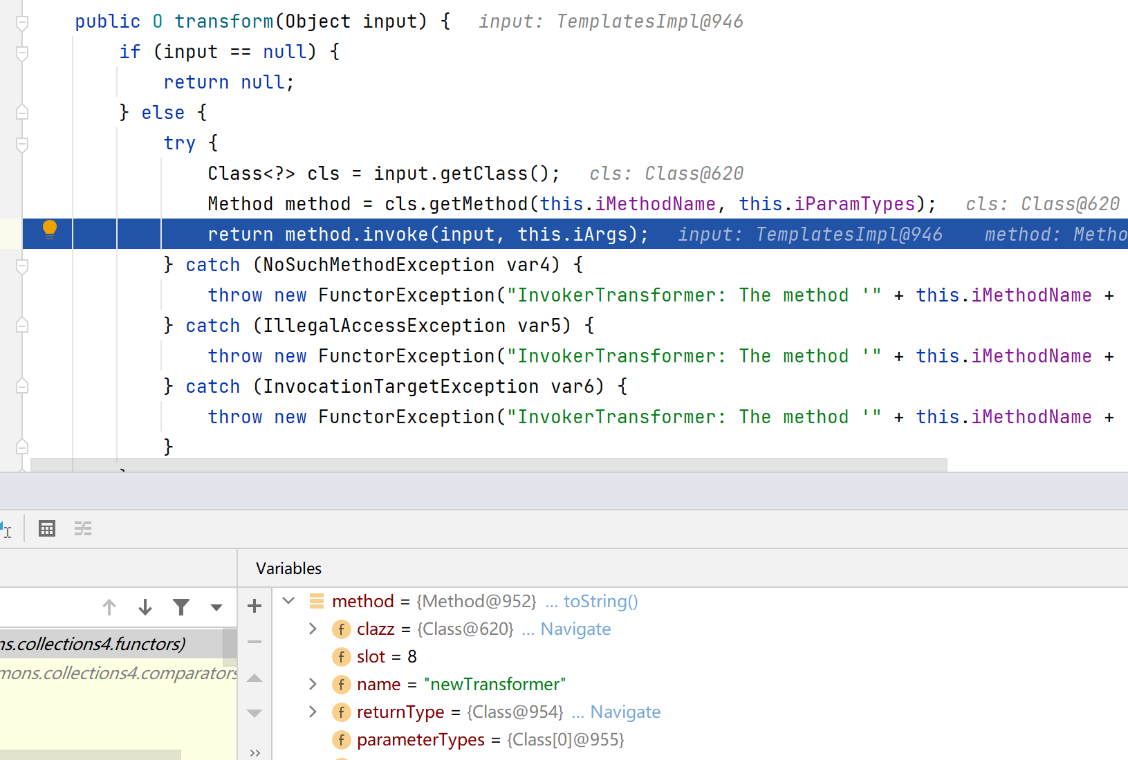This screenshot has height=760, width=1128.
Task: Expand the clazz field node
Action: pyautogui.click(x=313, y=629)
